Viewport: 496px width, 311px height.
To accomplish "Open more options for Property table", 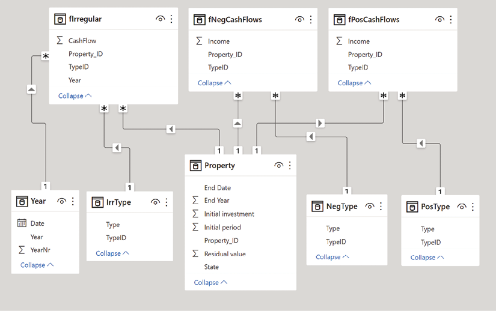I will click(290, 166).
